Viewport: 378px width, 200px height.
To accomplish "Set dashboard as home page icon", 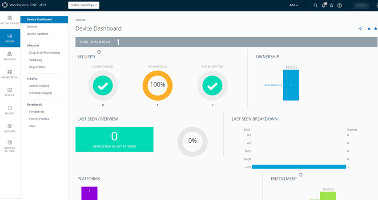I will [369, 29].
